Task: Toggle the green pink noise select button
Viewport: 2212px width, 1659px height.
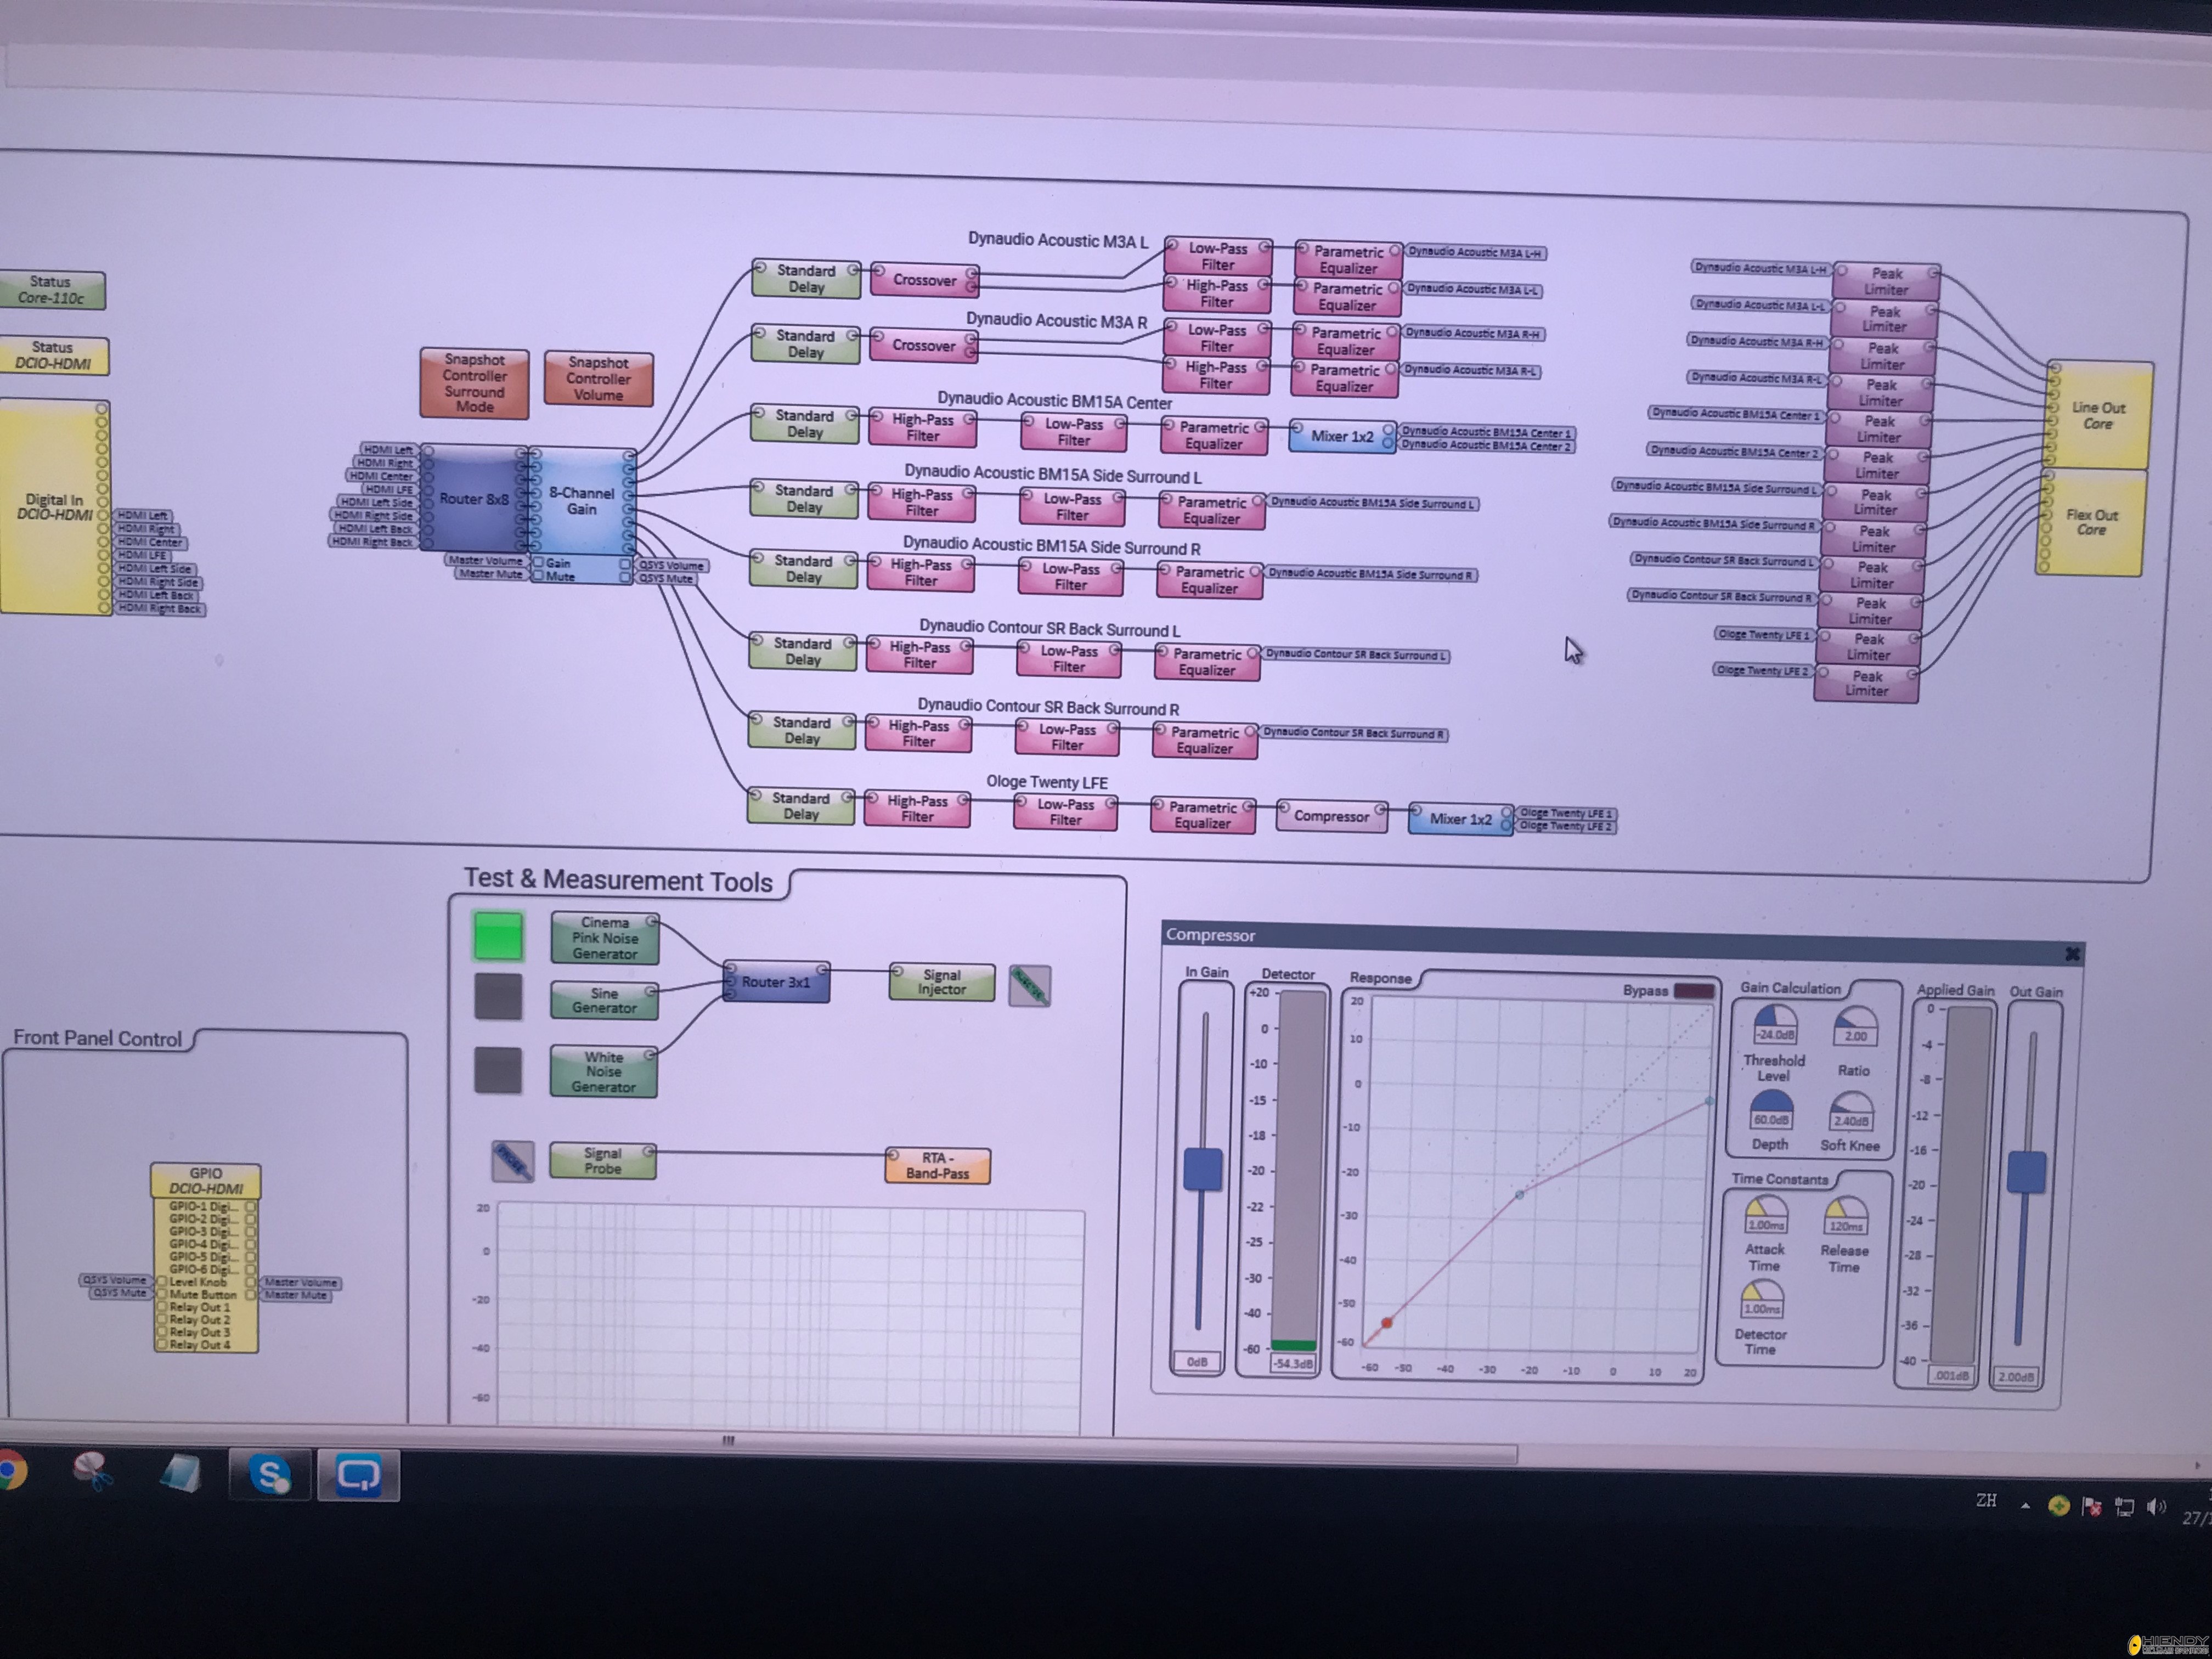Action: [498, 936]
